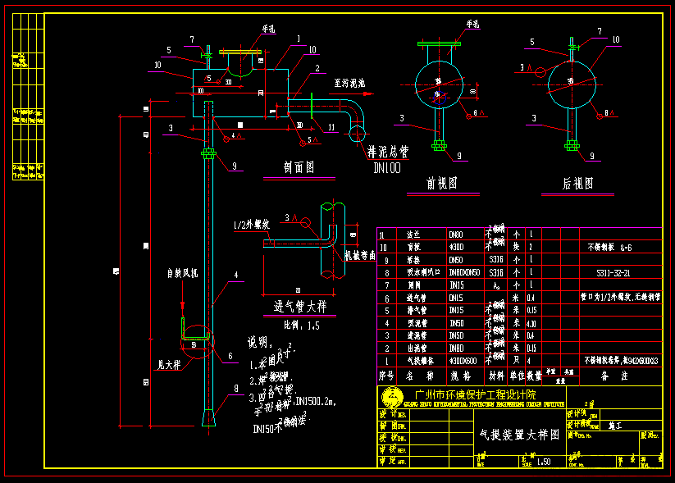Viewport: 675px width, 483px height.
Task: Click the 机械弯曲 bend annotation
Action: pyautogui.click(x=360, y=255)
